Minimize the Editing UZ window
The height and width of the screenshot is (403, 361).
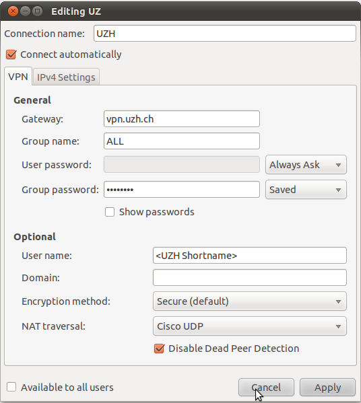25,11
